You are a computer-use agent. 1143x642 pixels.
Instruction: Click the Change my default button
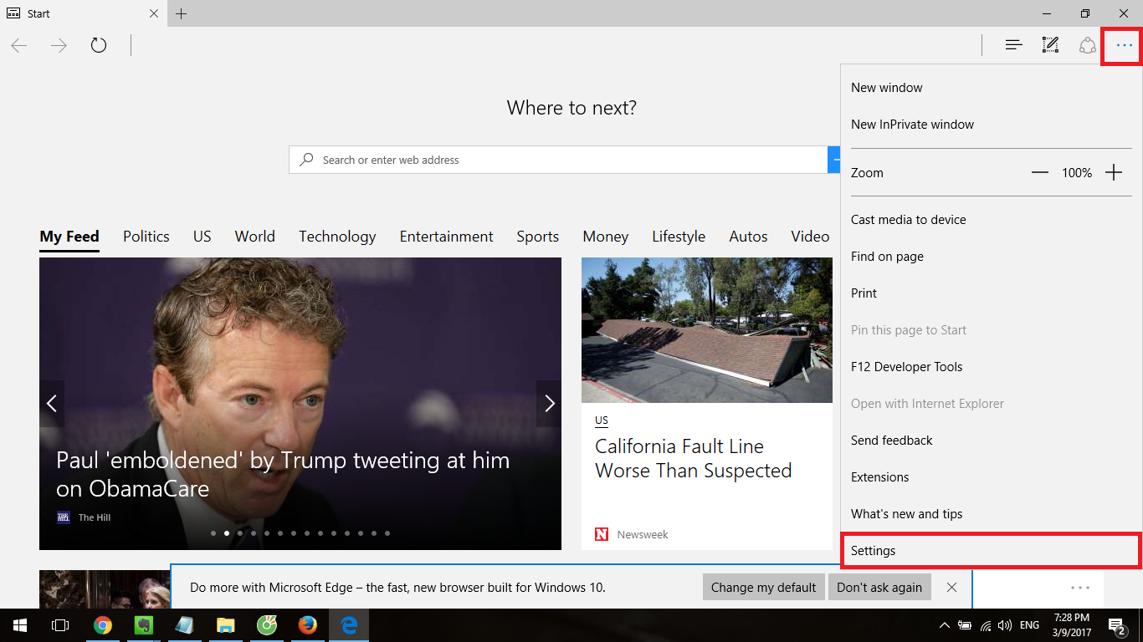click(x=764, y=587)
